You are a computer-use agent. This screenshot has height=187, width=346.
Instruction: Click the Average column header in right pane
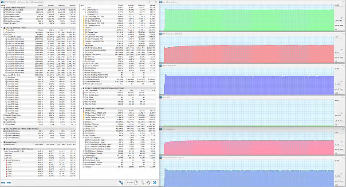click(153, 5)
